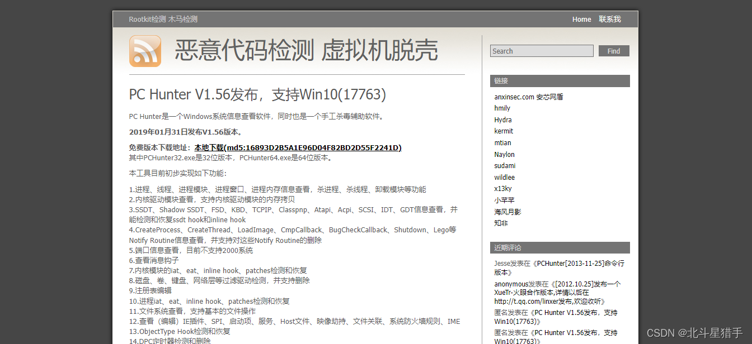
Task: Click the Find button
Action: 614,51
